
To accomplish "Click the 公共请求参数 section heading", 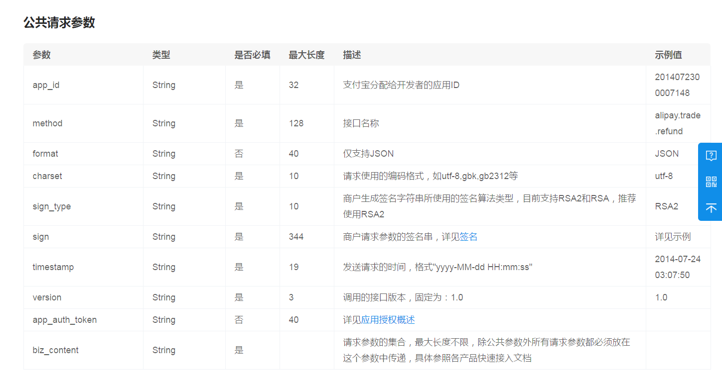I will tap(59, 22).
